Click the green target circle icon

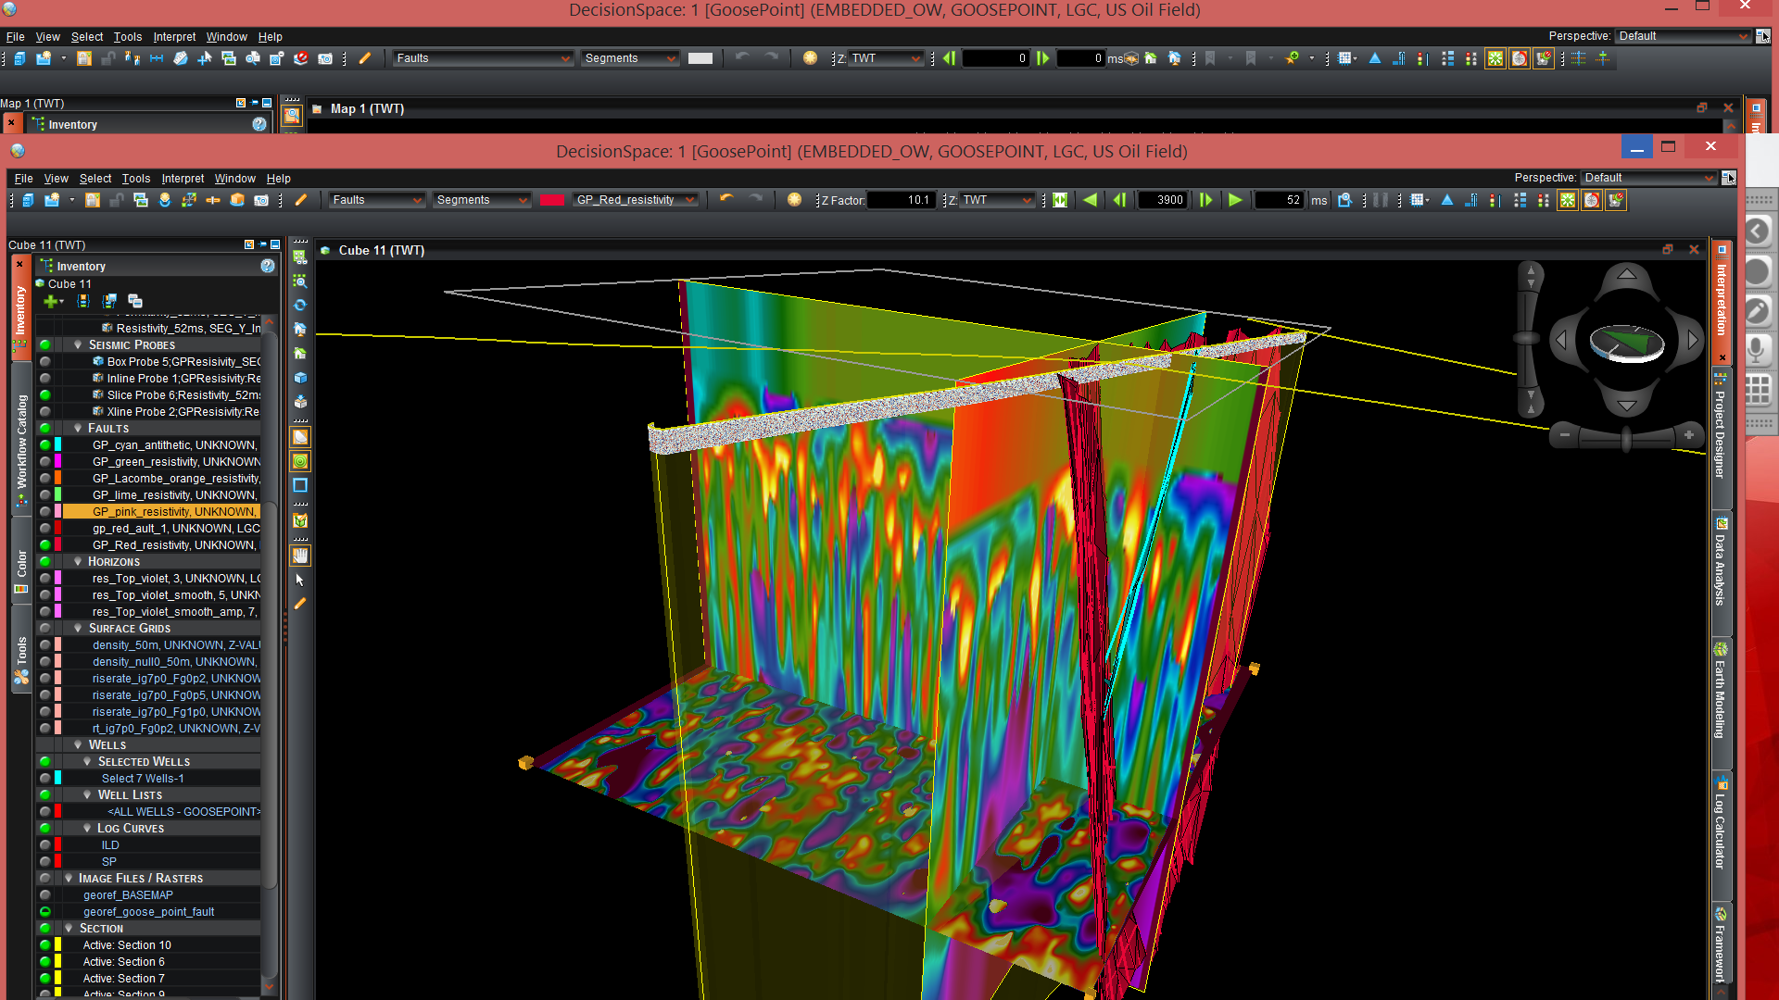[300, 461]
